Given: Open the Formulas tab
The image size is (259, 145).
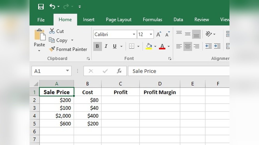Looking at the screenshot, I should pyautogui.click(x=153, y=20).
